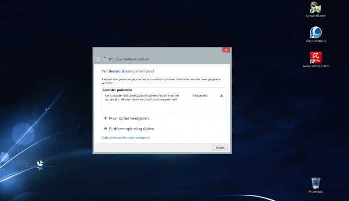Click the 'Kan niet alle gevonden problemen' message
The image size is (349, 201).
[161, 81]
